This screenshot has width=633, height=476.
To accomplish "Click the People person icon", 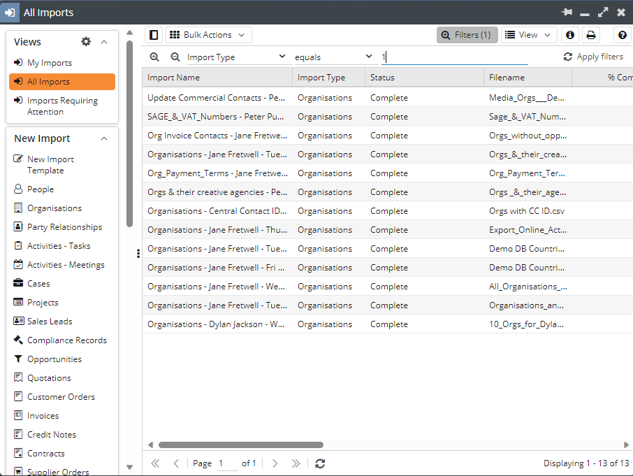I will point(18,189).
